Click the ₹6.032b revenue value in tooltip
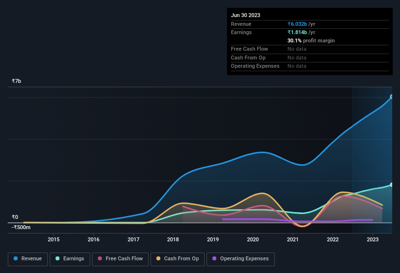 [x=297, y=24]
